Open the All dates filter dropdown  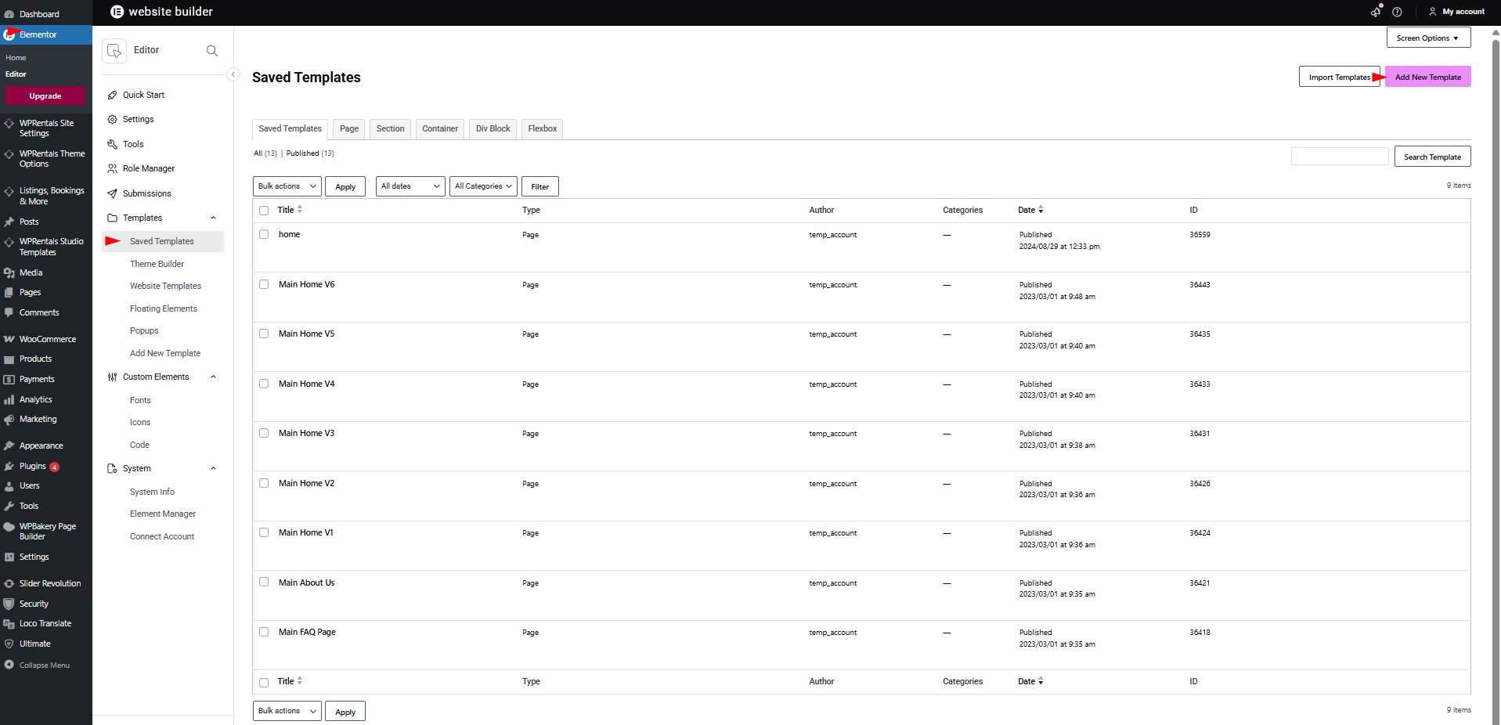click(410, 186)
